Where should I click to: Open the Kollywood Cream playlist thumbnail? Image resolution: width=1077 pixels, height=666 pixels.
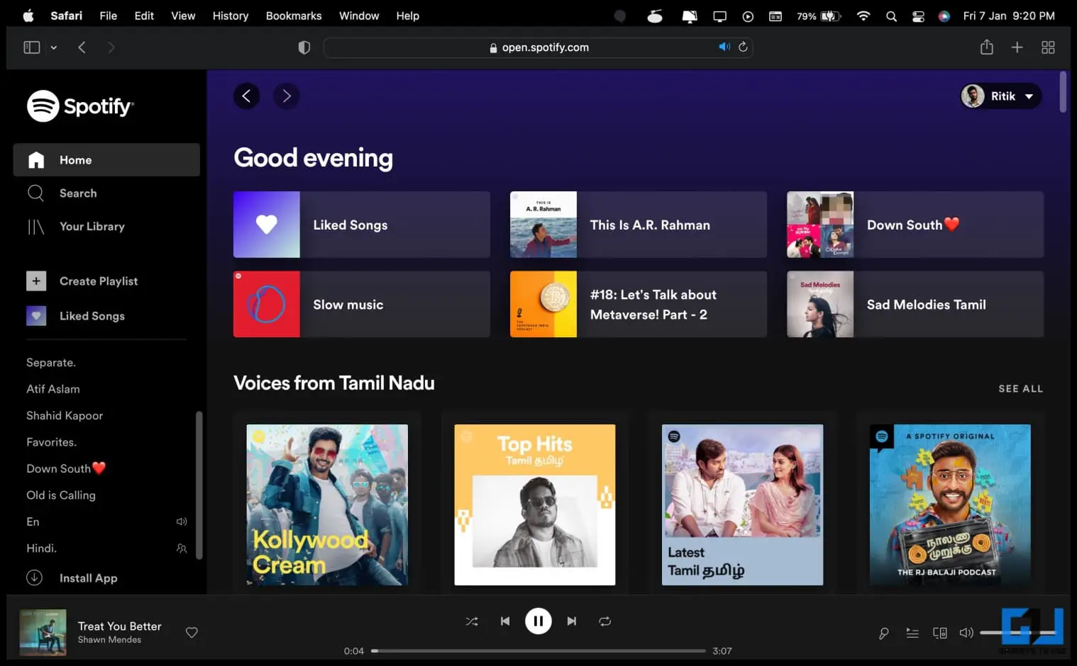click(x=327, y=505)
